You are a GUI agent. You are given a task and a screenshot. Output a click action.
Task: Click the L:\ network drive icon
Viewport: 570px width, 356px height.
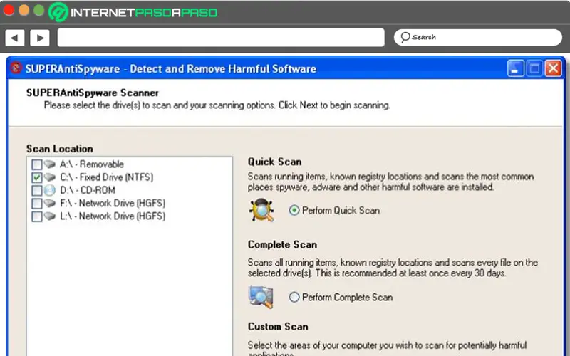coord(50,216)
